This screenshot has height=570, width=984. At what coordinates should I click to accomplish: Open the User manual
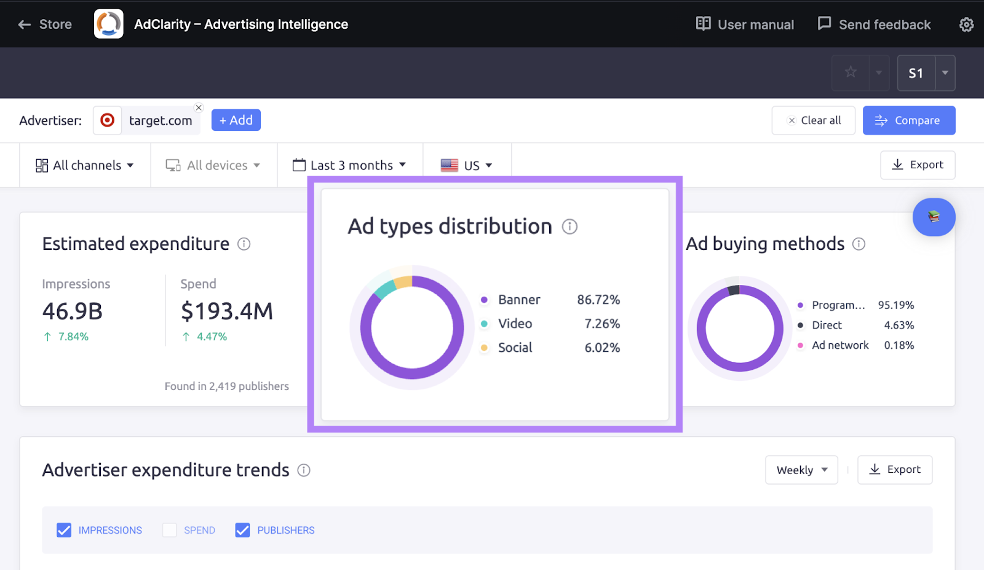(745, 25)
